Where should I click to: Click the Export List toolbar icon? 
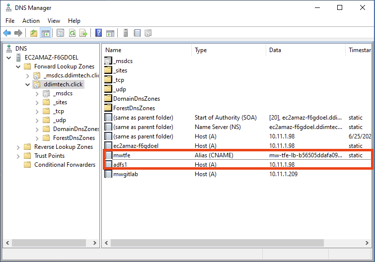[83, 33]
